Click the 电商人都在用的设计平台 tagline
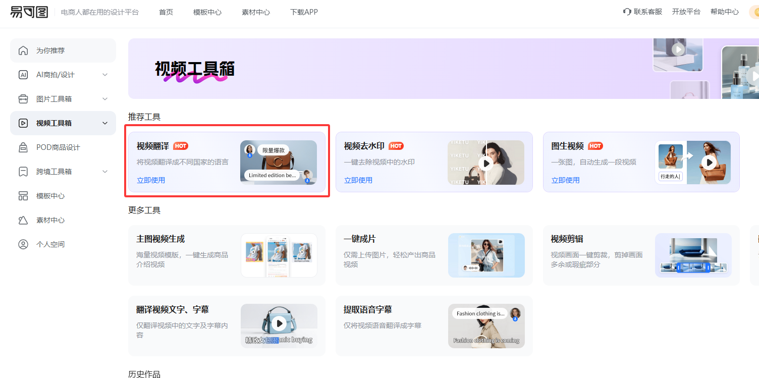Screen dimensions: 759x378 [x=100, y=12]
